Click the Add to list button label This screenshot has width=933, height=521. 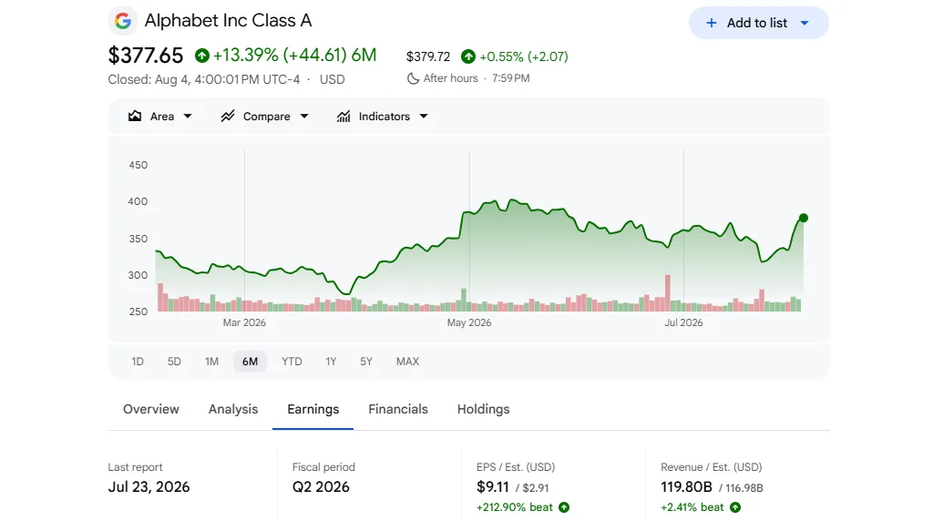click(757, 23)
